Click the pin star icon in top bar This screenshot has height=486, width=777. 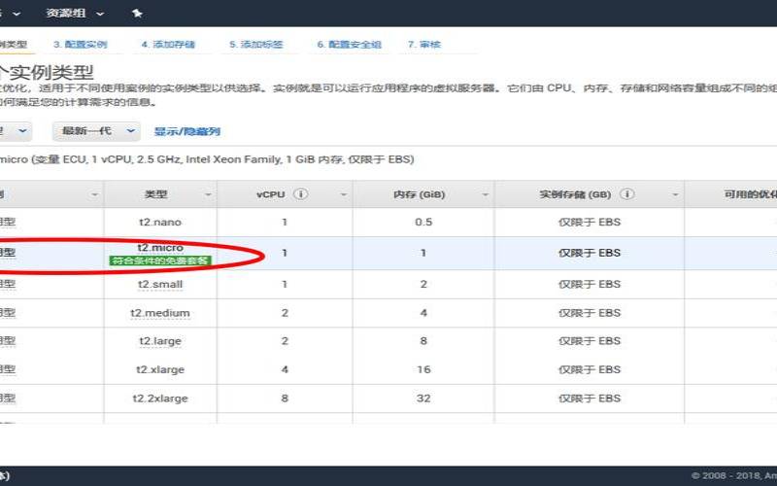[x=137, y=14]
